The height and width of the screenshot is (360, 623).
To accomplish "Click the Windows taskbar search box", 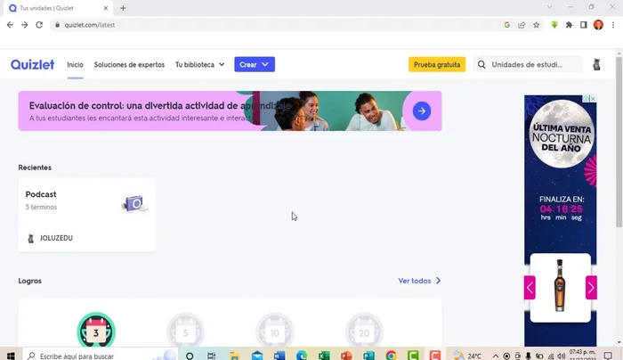I will coord(100,356).
